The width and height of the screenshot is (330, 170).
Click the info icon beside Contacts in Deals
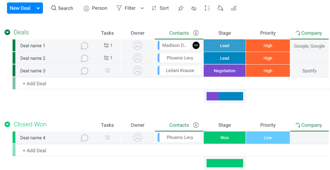[x=196, y=33]
